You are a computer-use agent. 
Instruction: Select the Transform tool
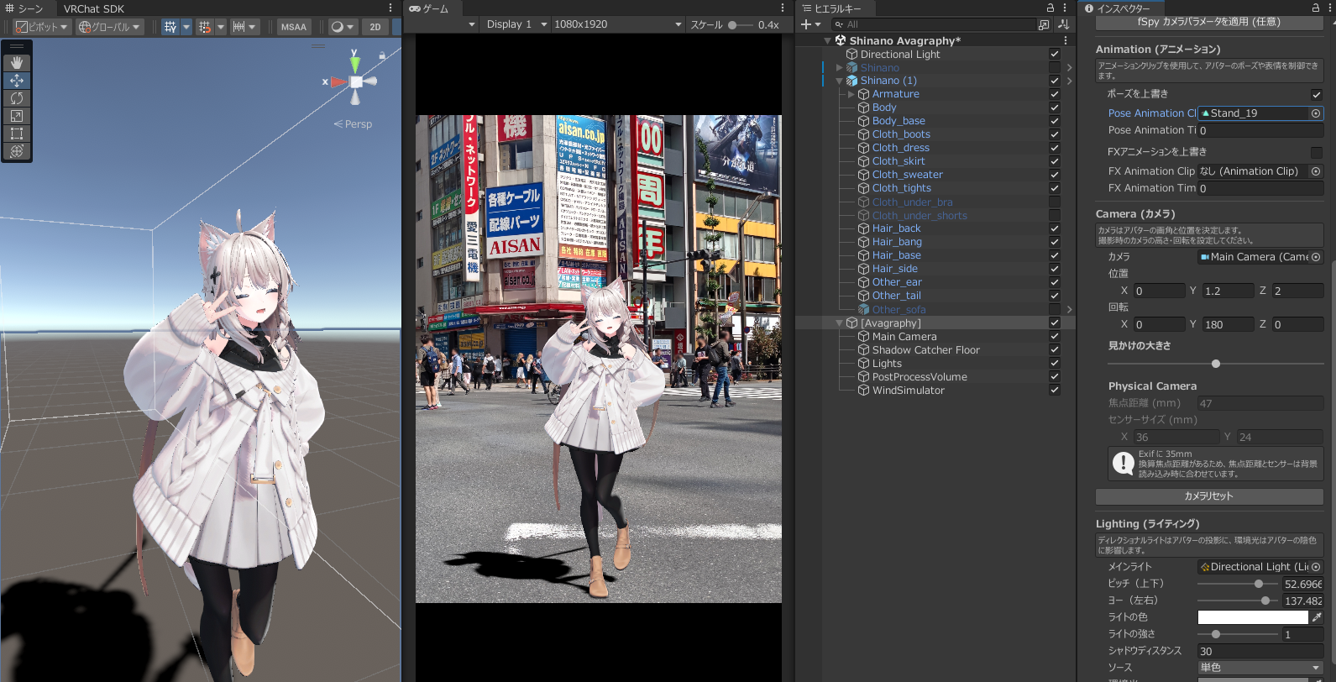[17, 151]
